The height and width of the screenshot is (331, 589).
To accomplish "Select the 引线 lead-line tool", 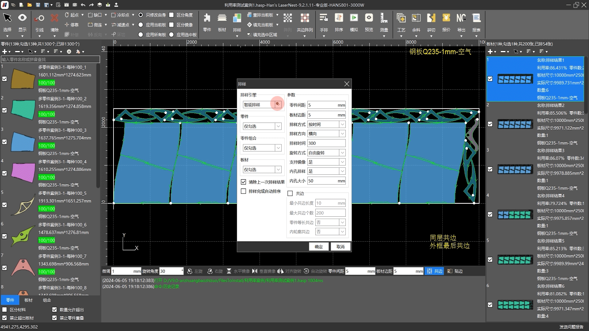I will (x=39, y=18).
